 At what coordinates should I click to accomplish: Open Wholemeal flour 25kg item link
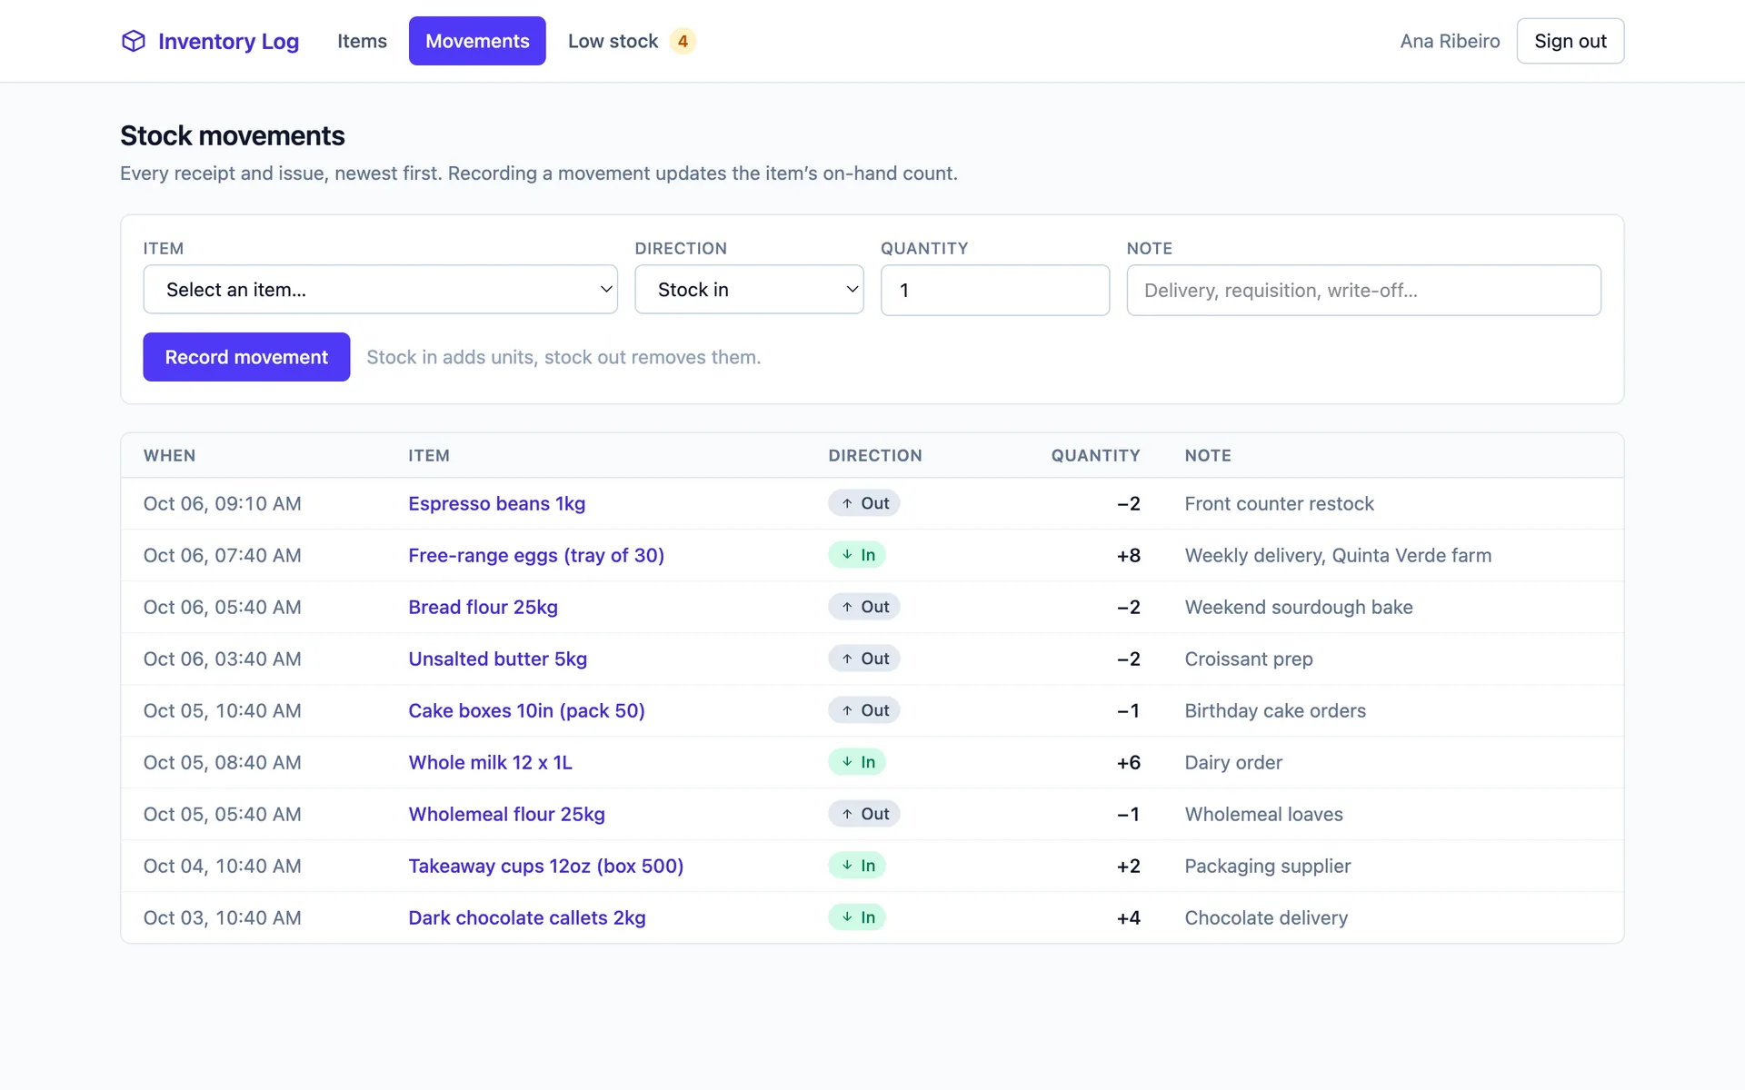pos(507,814)
